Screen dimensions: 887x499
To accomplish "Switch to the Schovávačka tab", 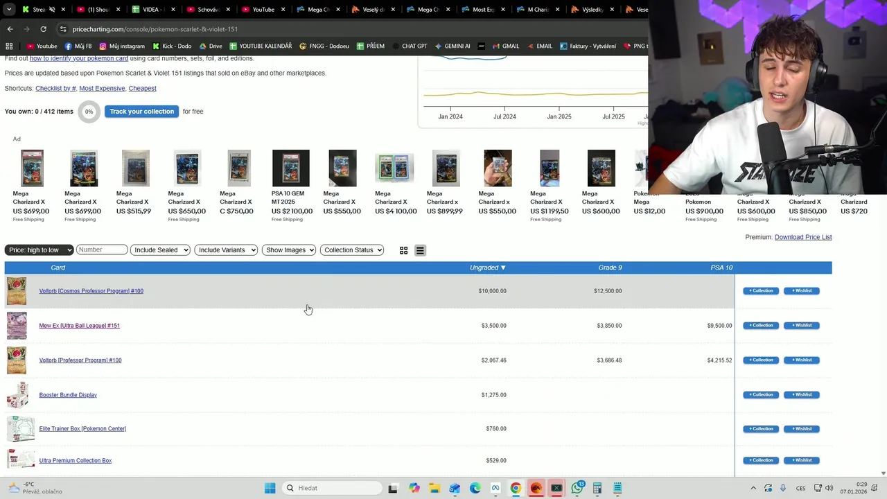I will (205, 10).
